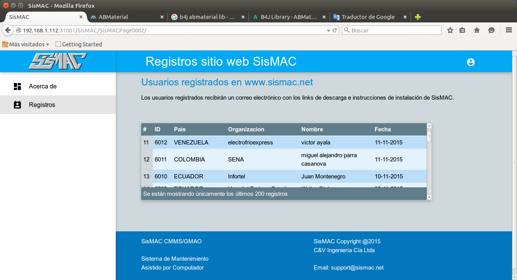The height and width of the screenshot is (280, 517).
Task: Open the Getting Started bookmark
Action: (x=79, y=44)
